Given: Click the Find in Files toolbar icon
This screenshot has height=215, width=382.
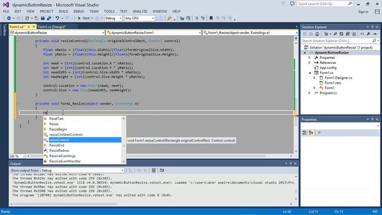Looking at the screenshot, I should [170, 19].
